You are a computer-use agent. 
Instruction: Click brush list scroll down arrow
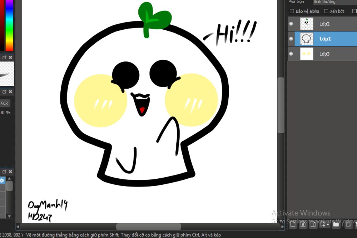point(9,216)
